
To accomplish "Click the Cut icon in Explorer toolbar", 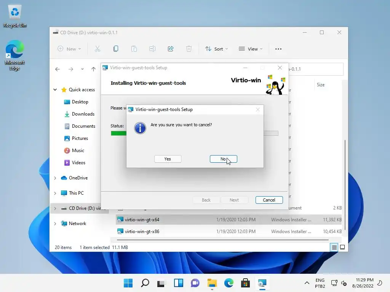I will pyautogui.click(x=97, y=49).
